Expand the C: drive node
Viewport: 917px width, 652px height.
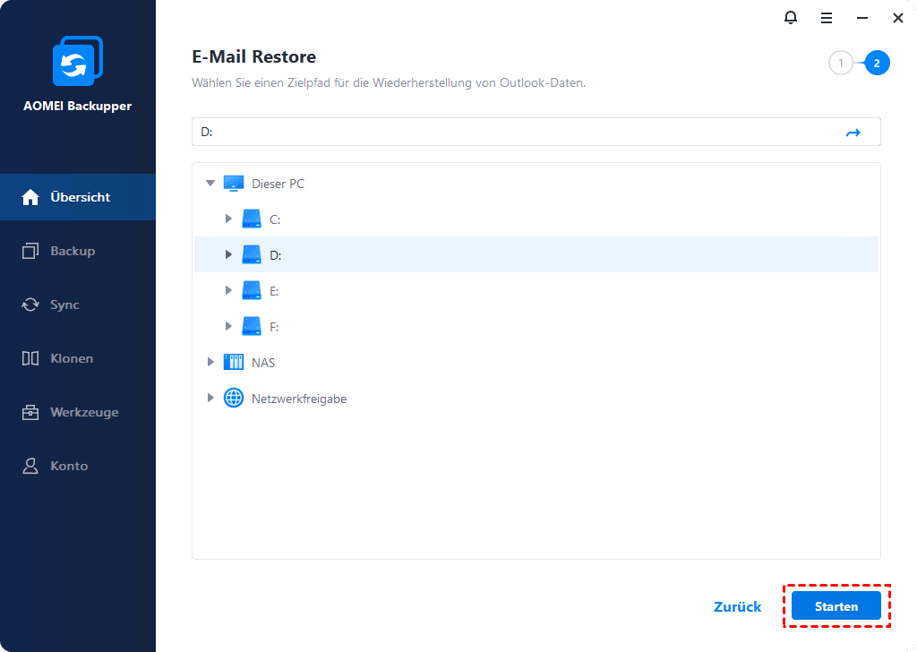pyautogui.click(x=228, y=219)
